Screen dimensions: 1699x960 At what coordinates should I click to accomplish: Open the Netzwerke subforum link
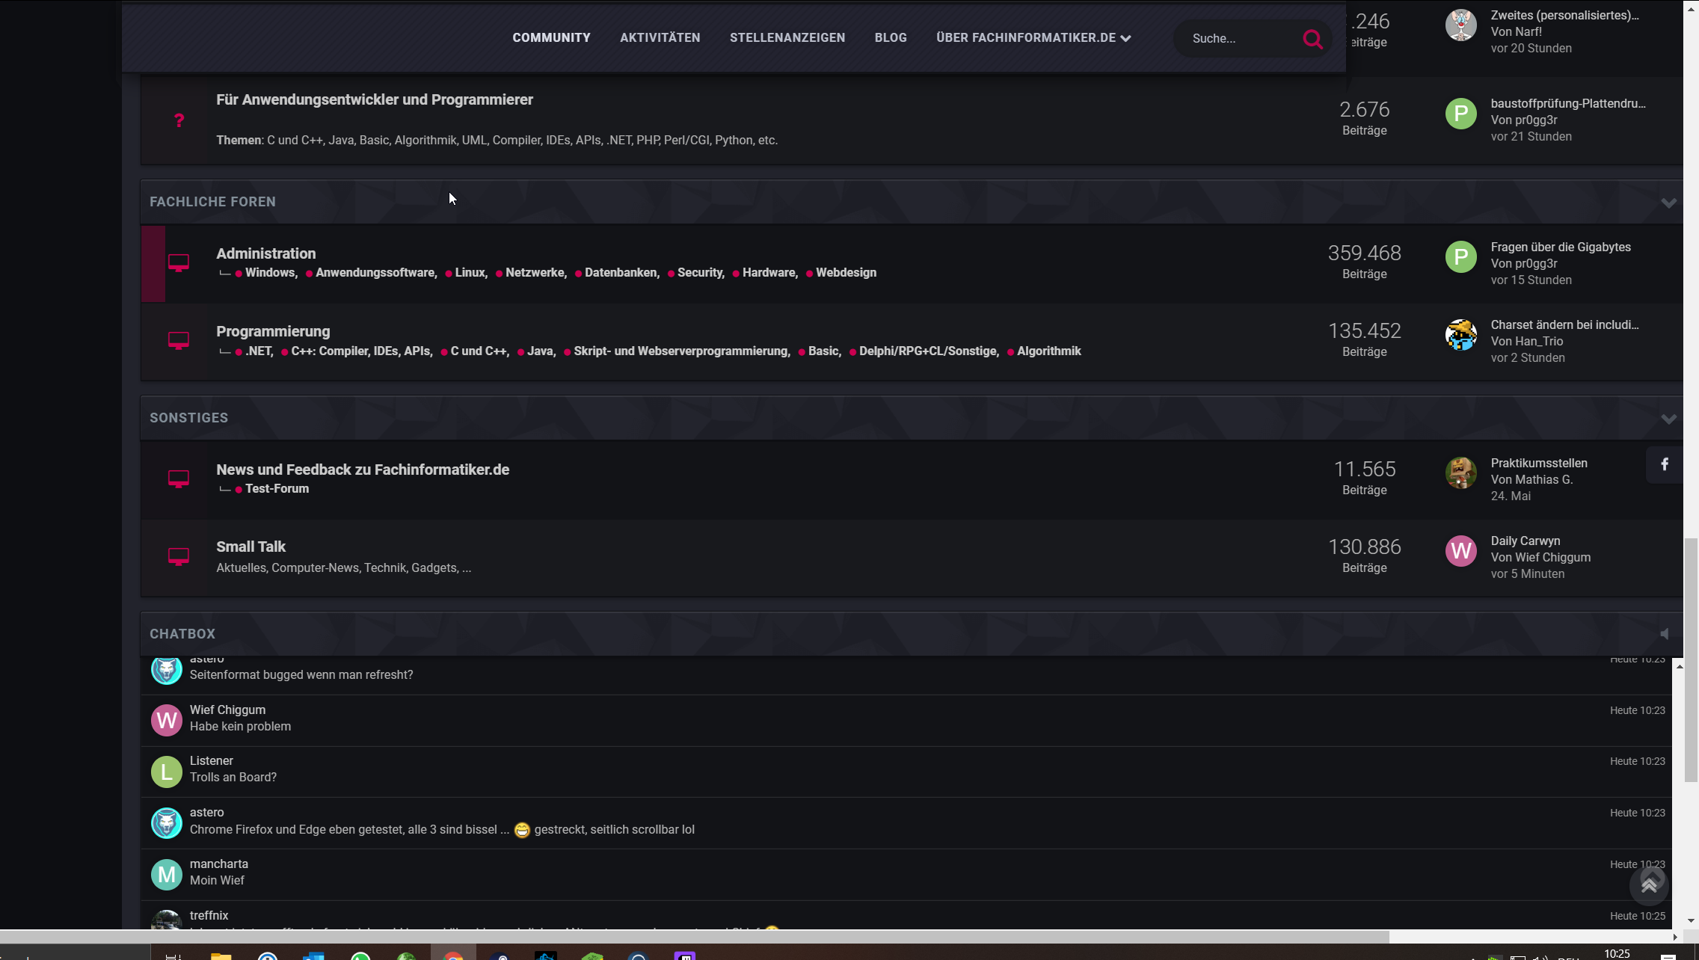(535, 273)
